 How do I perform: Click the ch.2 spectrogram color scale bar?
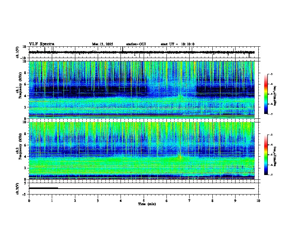coord(266,155)
